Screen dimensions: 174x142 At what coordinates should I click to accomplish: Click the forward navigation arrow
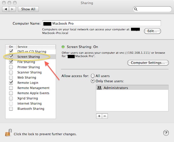tap(12, 9)
